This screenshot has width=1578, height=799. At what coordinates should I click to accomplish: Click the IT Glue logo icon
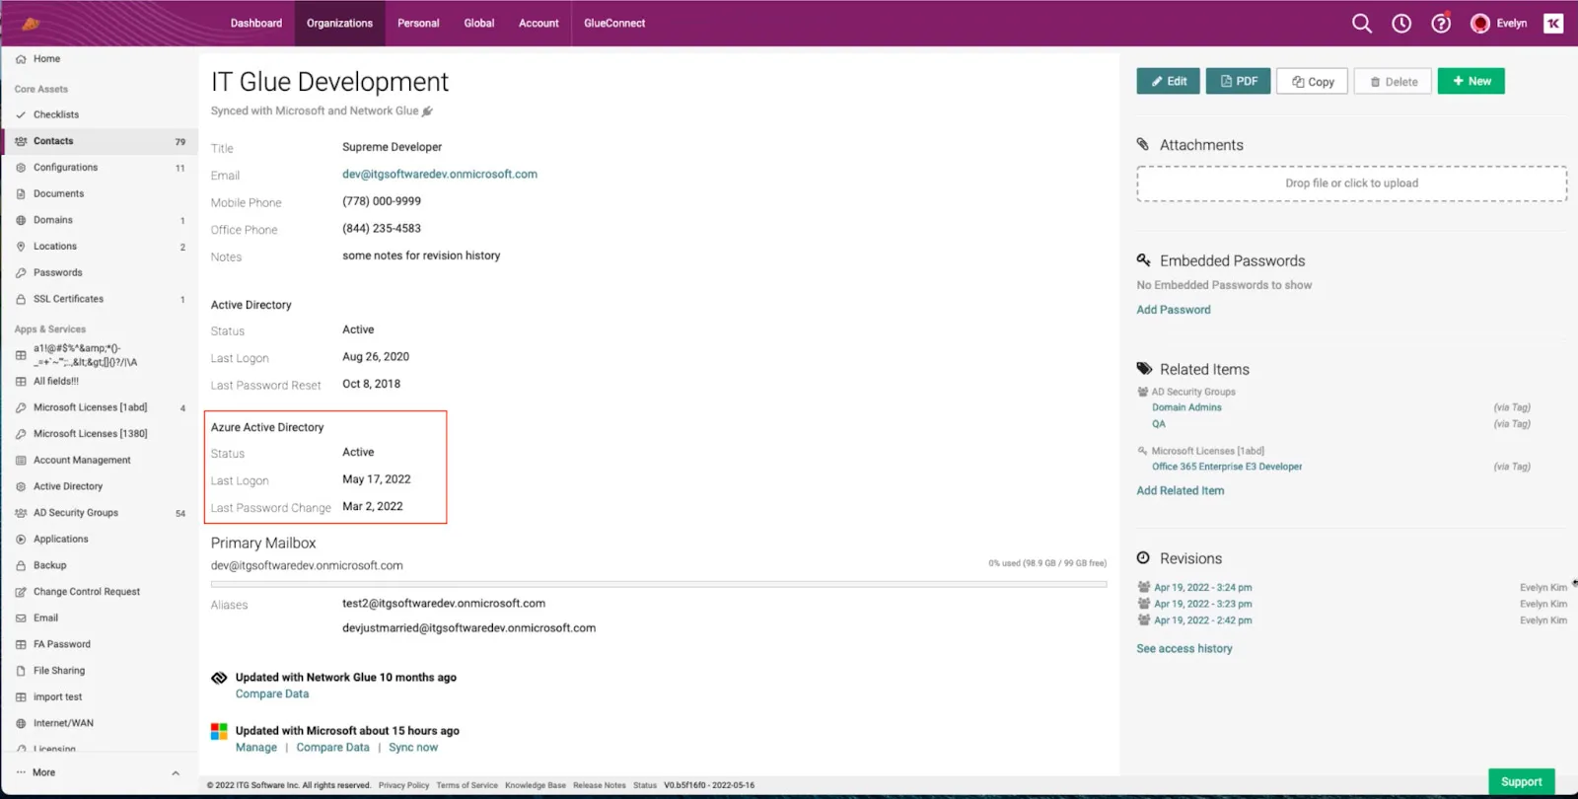point(31,24)
